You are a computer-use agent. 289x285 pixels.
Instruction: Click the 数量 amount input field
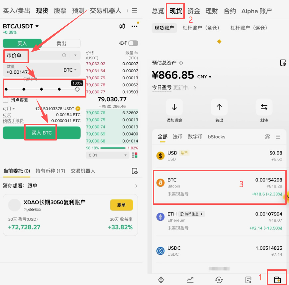click(42, 70)
